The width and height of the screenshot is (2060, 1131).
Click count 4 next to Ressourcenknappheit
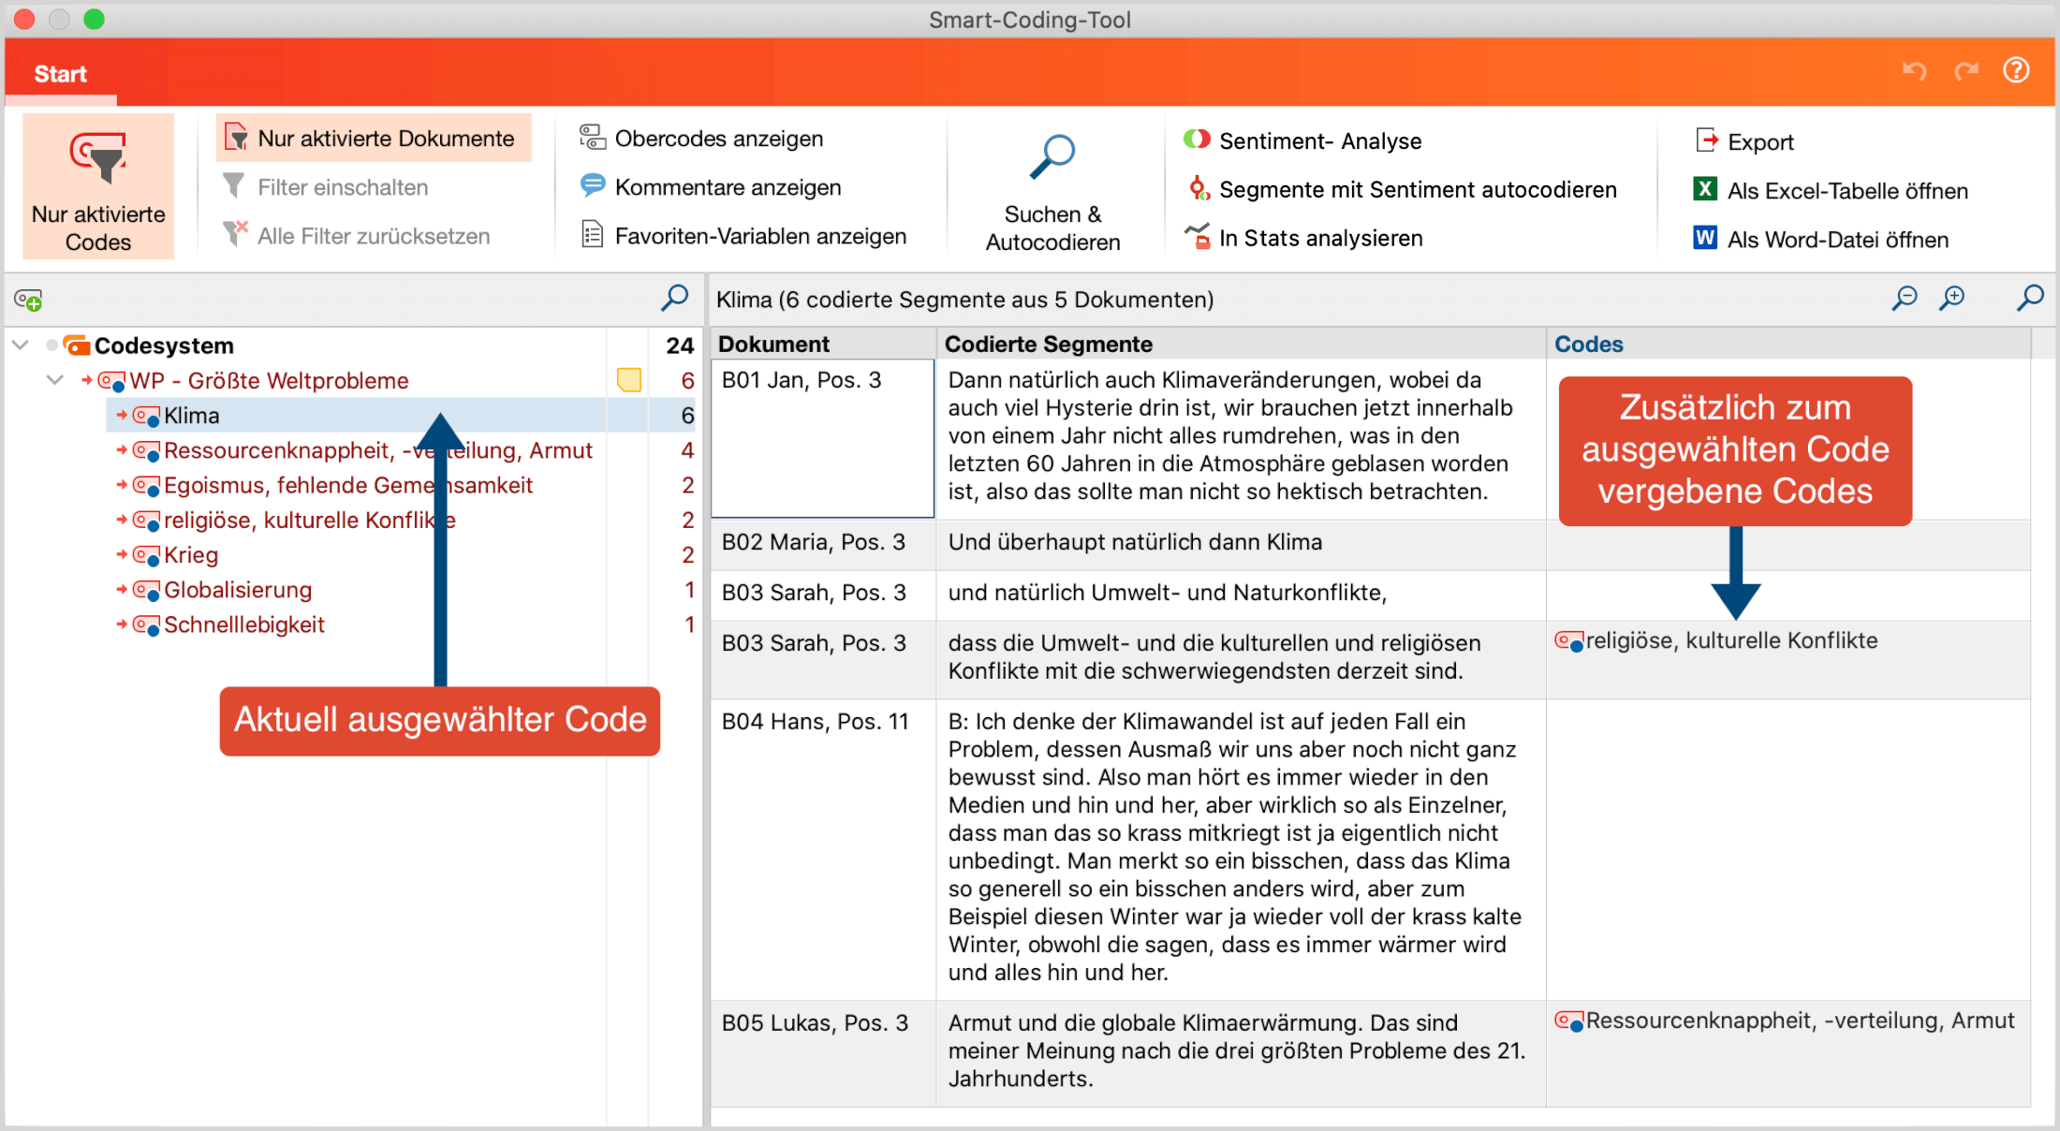click(687, 450)
